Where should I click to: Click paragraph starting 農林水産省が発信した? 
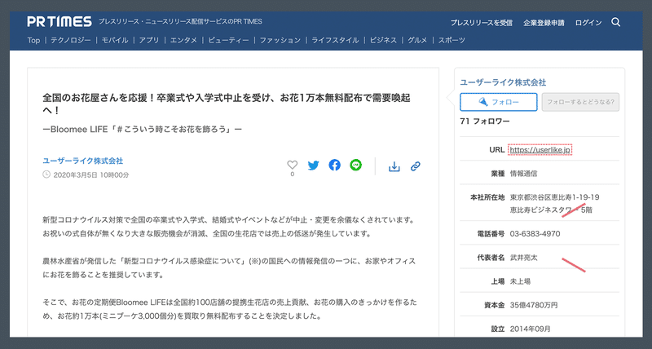coord(229,268)
